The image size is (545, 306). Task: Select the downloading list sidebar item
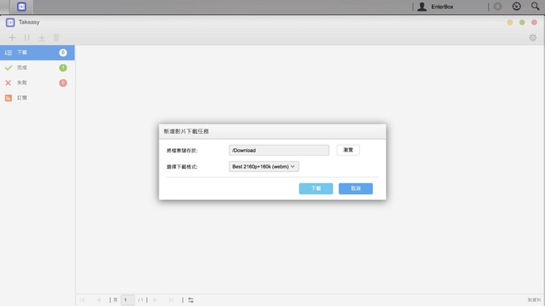pos(37,52)
